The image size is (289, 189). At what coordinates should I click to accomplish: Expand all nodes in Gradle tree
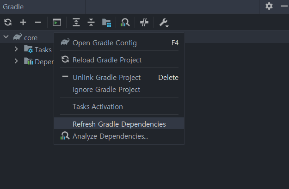(x=76, y=22)
